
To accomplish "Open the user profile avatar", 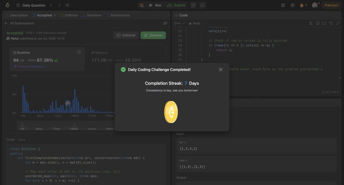I will pyautogui.click(x=315, y=5).
